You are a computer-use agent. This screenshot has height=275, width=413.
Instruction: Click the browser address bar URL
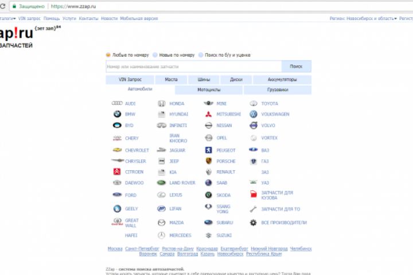(x=73, y=6)
